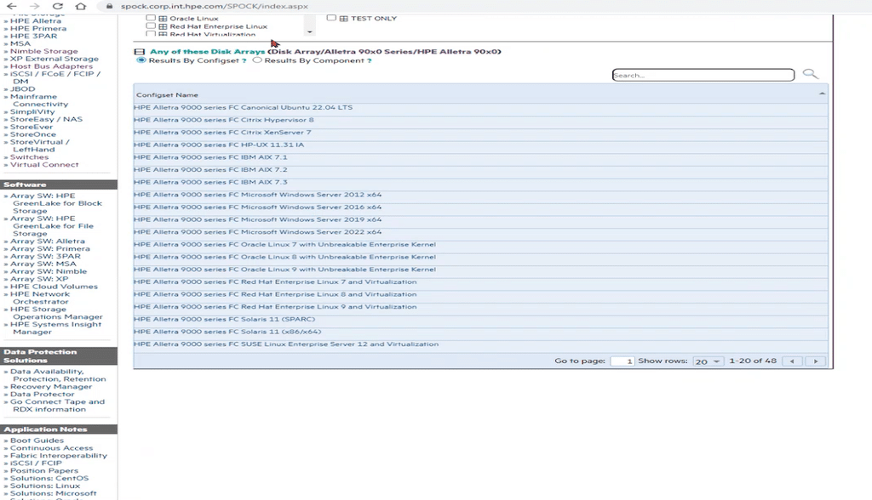Open Array SW: Alletra link
The height and width of the screenshot is (500, 872).
pos(48,241)
